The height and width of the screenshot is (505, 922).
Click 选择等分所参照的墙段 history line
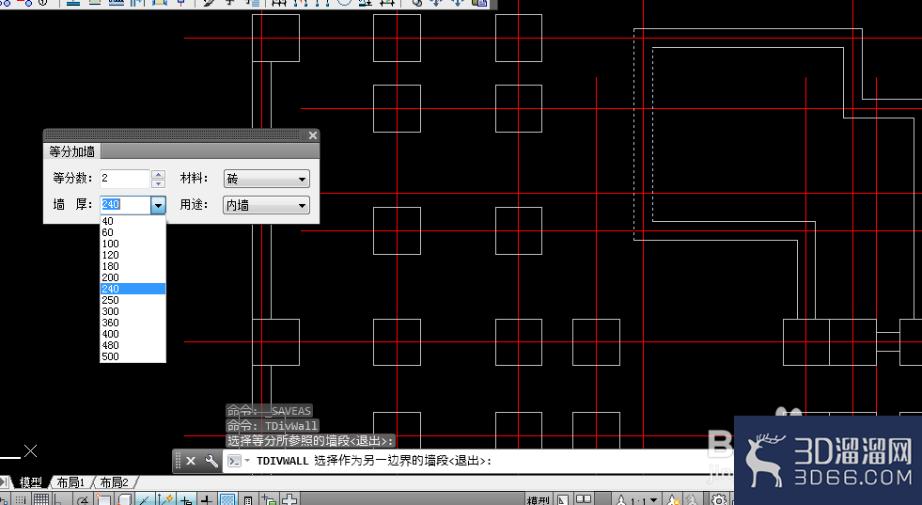[x=310, y=441]
